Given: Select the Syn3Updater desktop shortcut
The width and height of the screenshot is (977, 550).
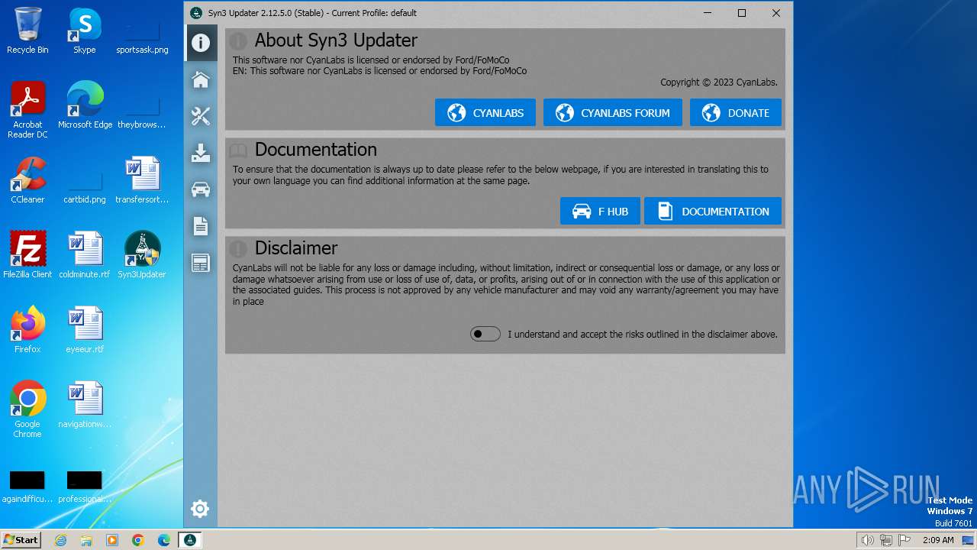Looking at the screenshot, I should [x=142, y=255].
